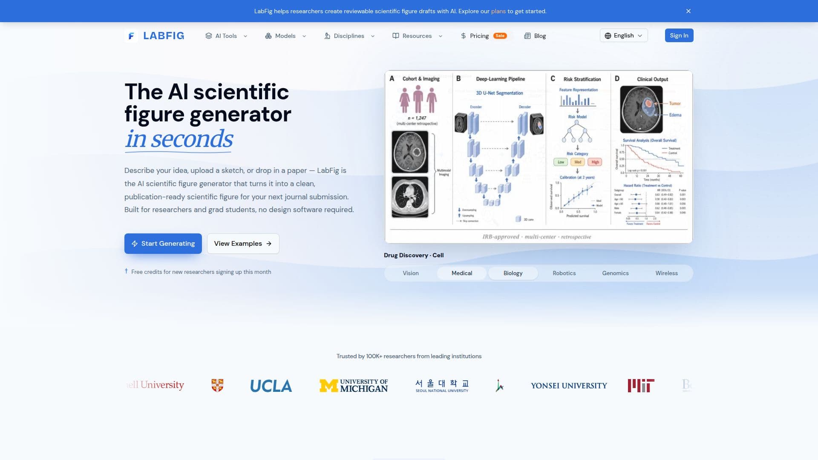Screen dimensions: 818x460
Task: Open the plans link in banner
Action: (x=498, y=11)
